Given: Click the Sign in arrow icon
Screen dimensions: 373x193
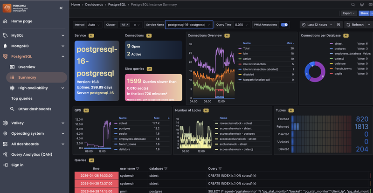Looking at the screenshot, I should coord(5,165).
